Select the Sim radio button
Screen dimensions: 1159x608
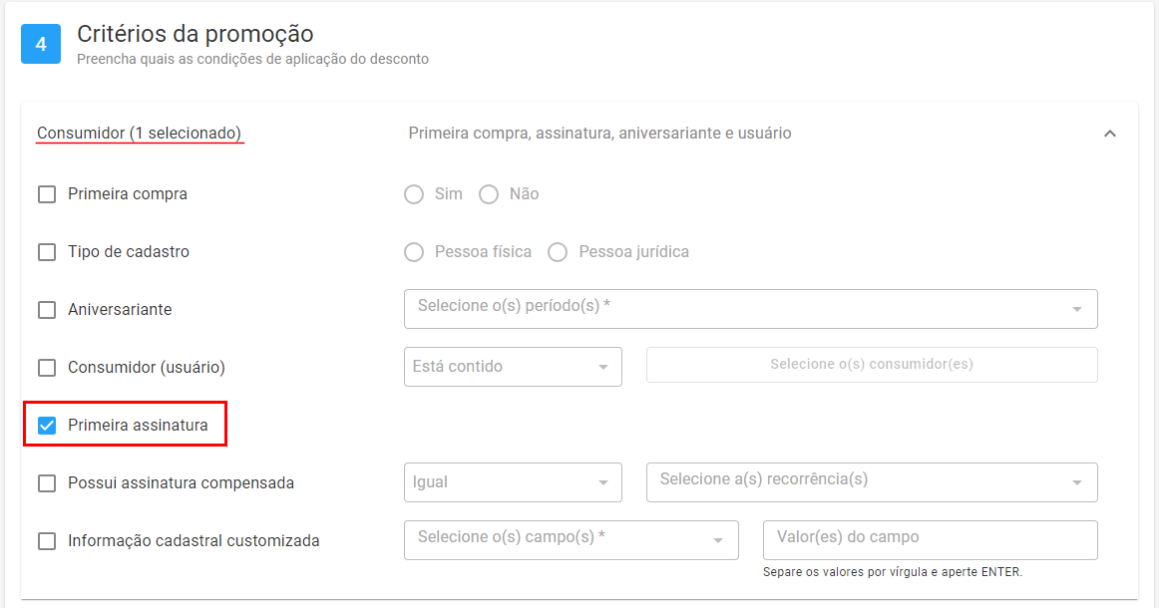coord(414,194)
